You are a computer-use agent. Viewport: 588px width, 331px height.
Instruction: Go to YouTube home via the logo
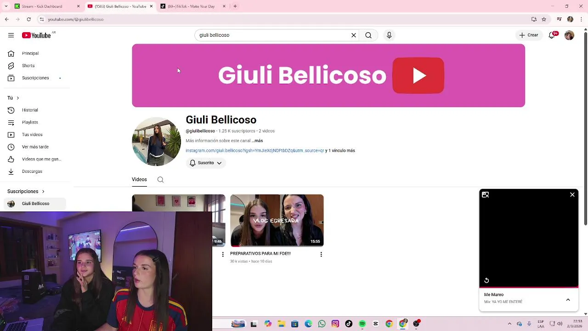(36, 35)
